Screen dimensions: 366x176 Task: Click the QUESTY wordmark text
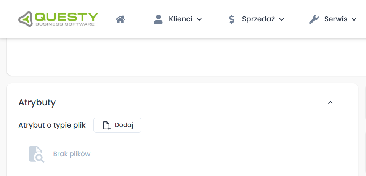pyautogui.click(x=66, y=16)
